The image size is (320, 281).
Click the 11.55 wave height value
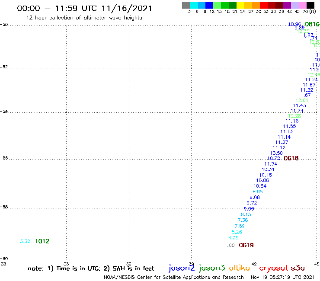point(289,126)
